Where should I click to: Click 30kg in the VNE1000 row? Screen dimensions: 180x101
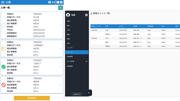(x=149, y=30)
